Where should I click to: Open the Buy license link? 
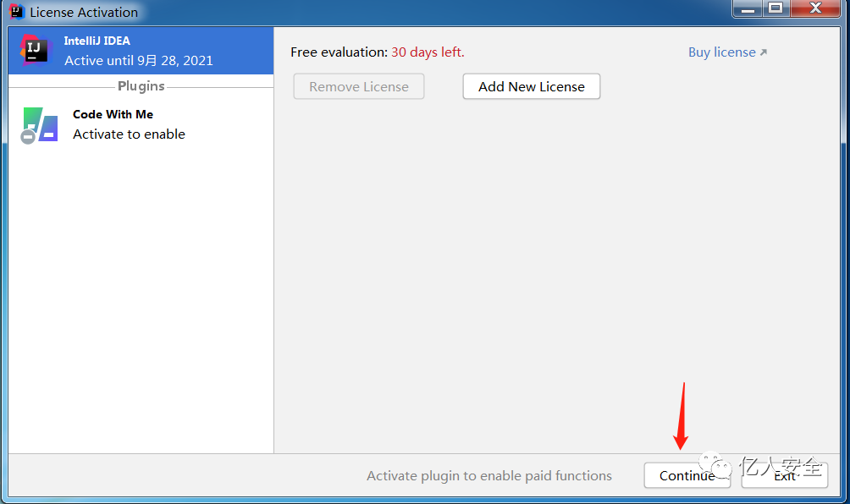pos(727,52)
